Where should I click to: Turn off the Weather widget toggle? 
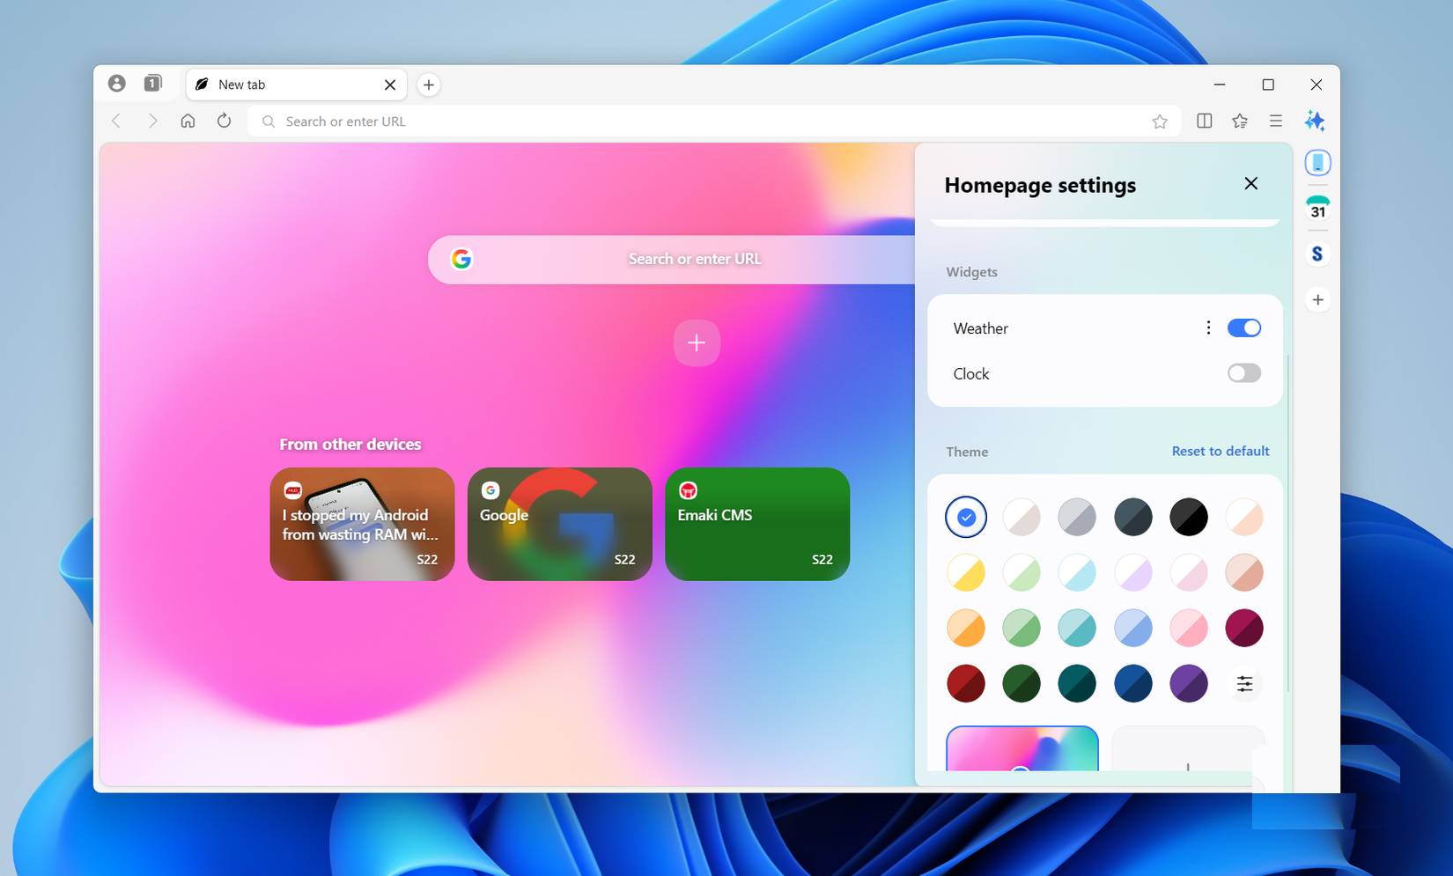(1244, 328)
